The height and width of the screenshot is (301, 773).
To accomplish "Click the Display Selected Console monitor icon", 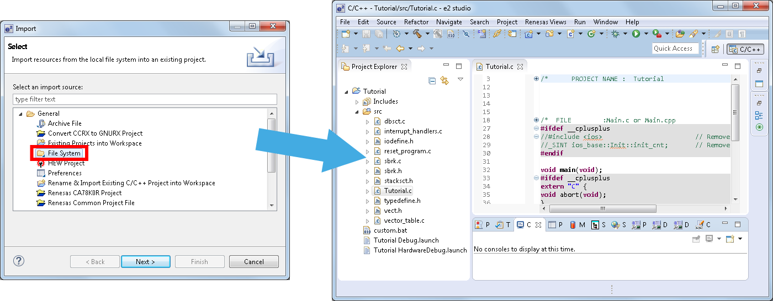I will 709,239.
